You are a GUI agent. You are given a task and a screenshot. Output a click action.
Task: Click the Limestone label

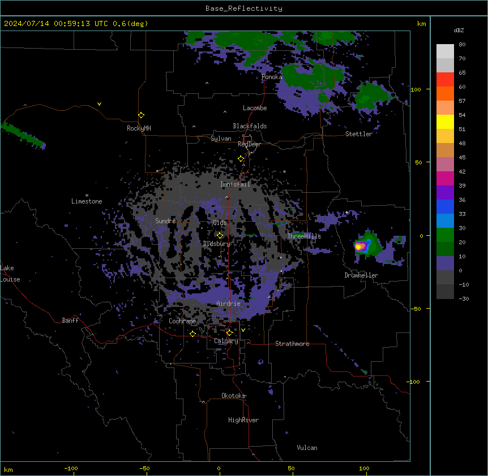[x=87, y=201]
